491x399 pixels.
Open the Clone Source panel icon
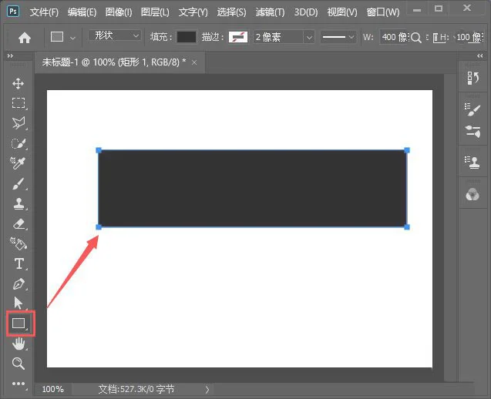point(473,161)
